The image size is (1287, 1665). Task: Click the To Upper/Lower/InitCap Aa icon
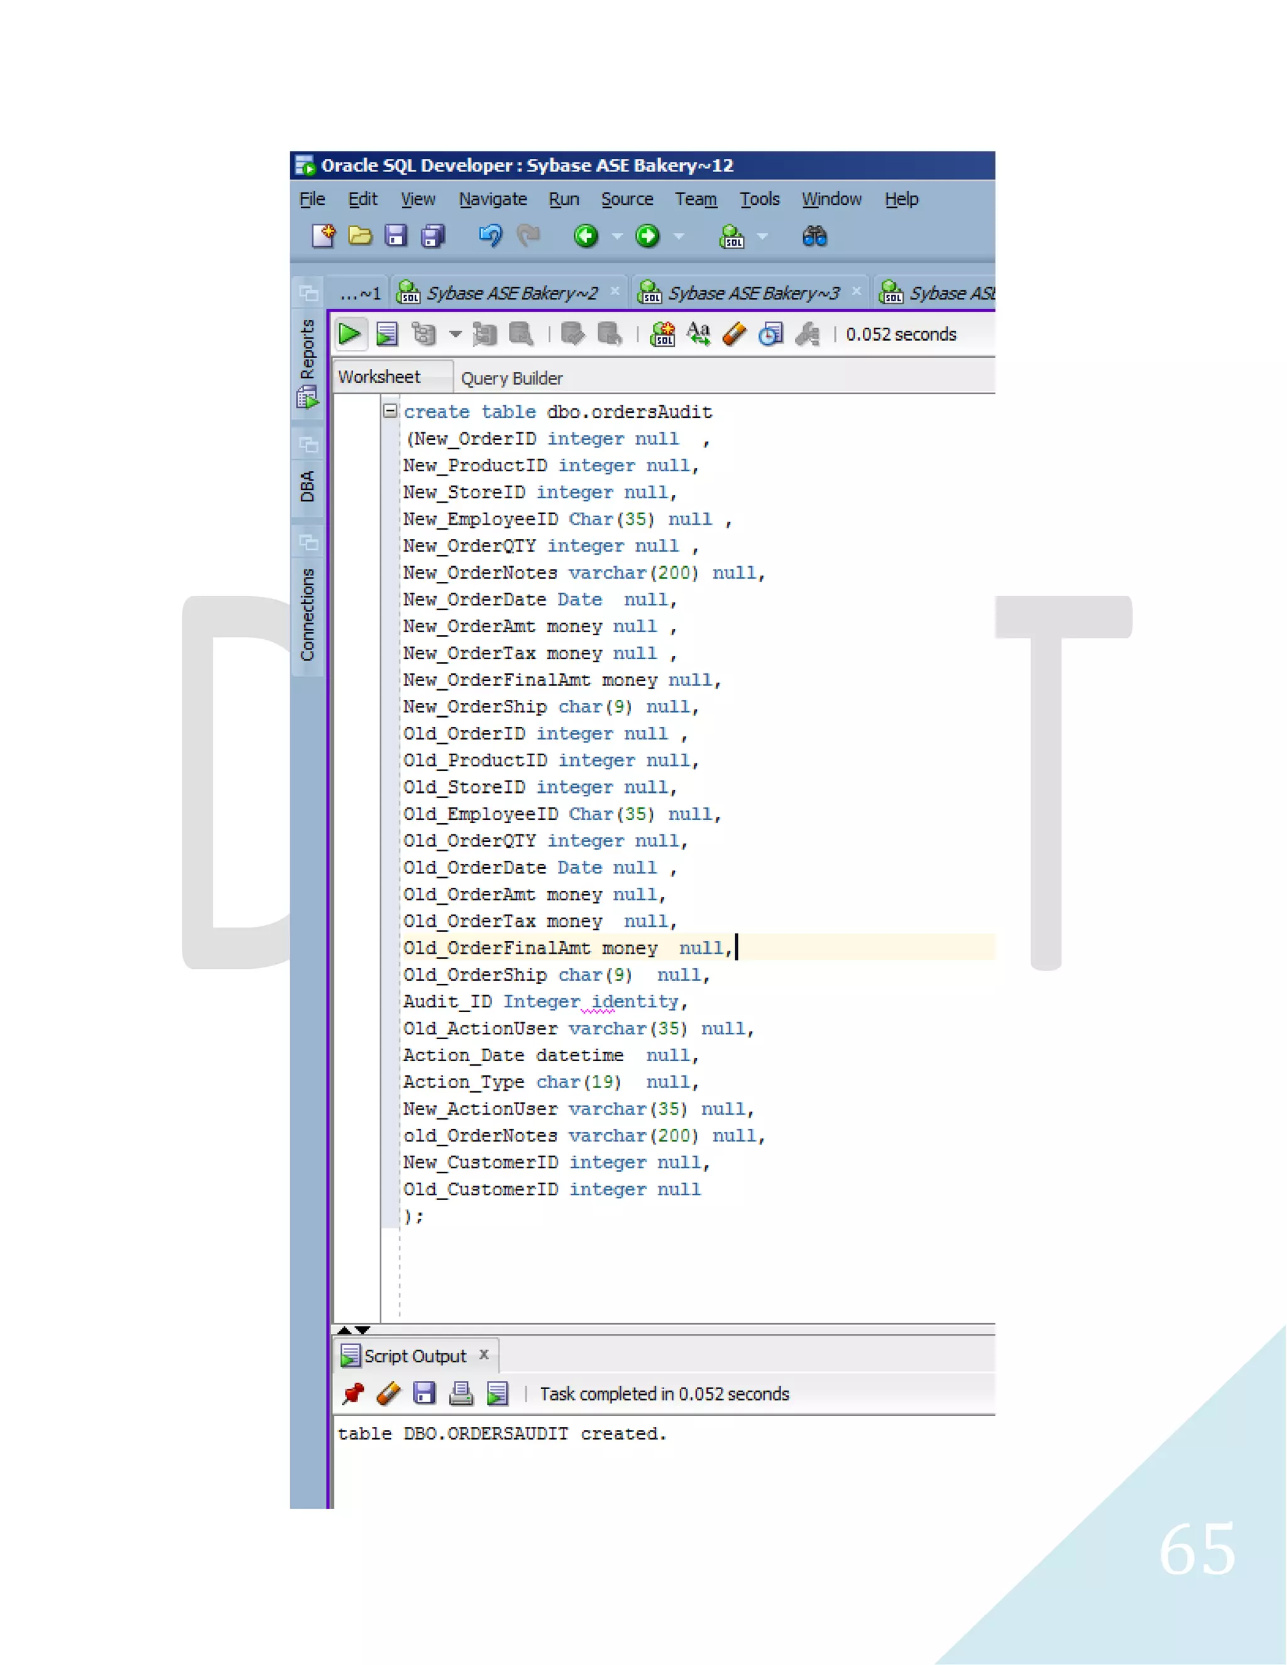pyautogui.click(x=698, y=334)
